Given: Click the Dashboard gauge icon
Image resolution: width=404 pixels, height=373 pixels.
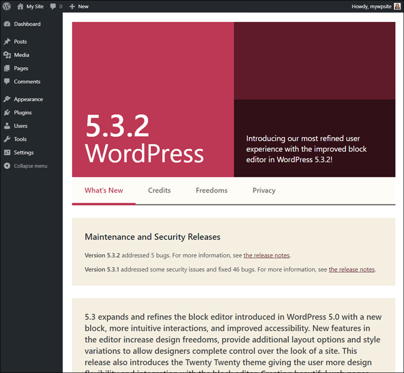Looking at the screenshot, I should pos(7,24).
